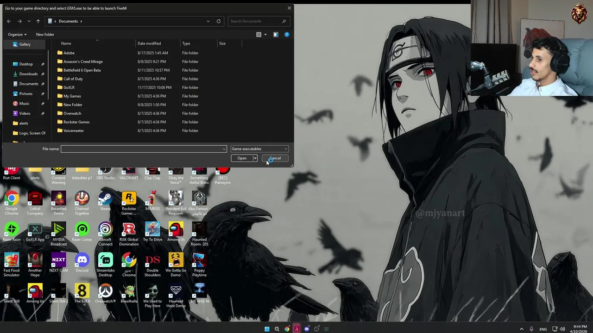593x333 pixels.
Task: Open Videos in the navigation pane
Action: click(25, 113)
